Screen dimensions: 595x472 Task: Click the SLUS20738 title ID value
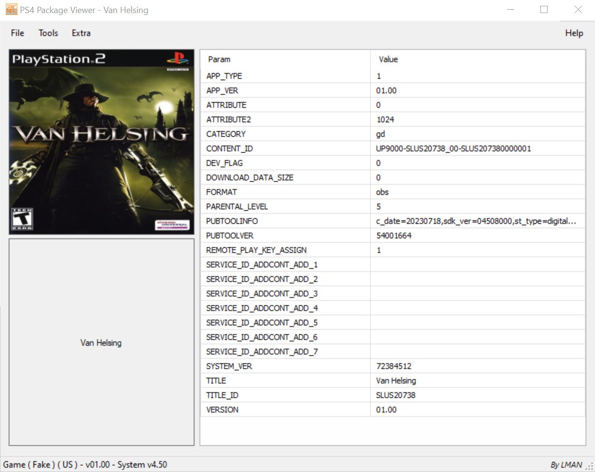click(478, 395)
